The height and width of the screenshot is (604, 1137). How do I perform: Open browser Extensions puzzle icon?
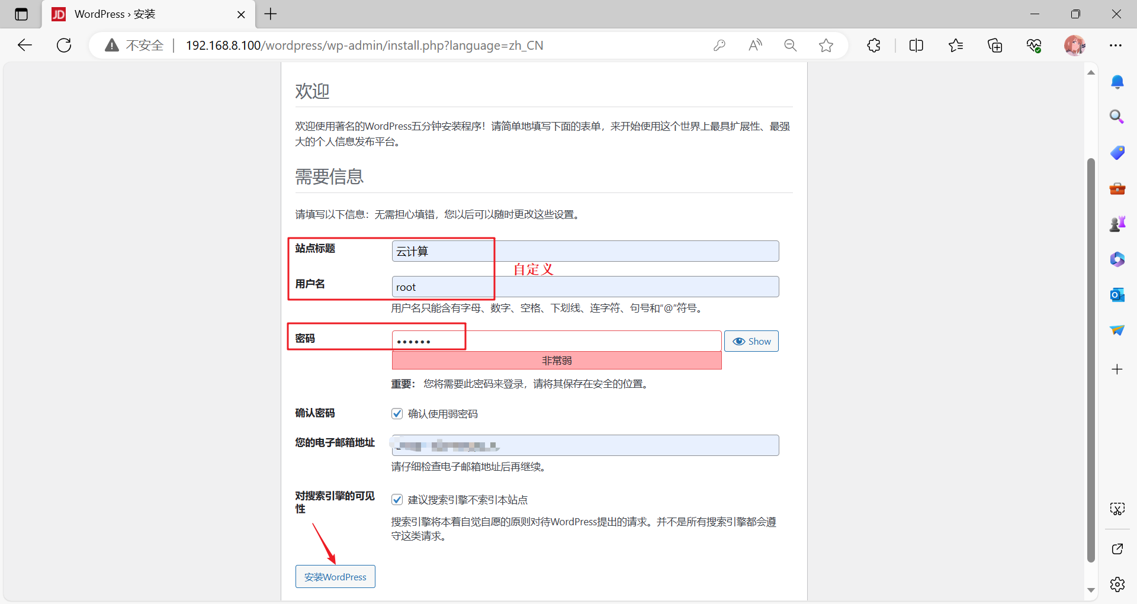(874, 45)
